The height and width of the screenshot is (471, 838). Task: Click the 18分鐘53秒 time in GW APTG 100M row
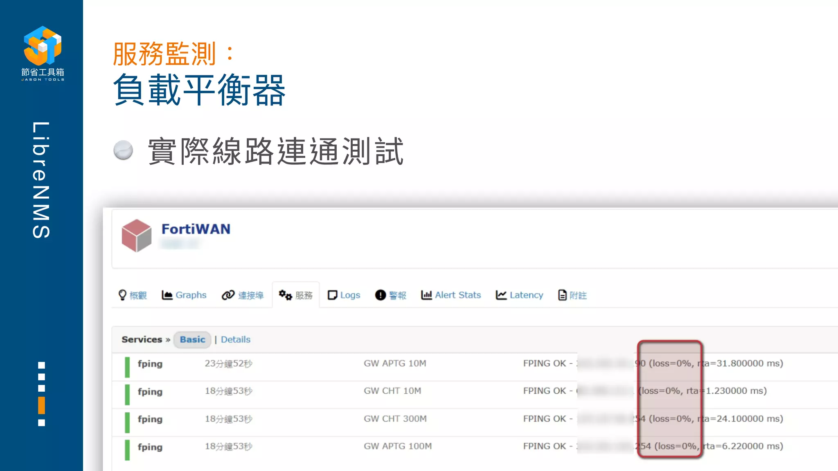pos(229,446)
